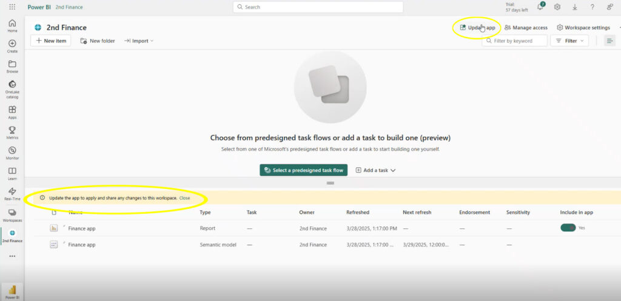Open Help question mark icon

pyautogui.click(x=592, y=7)
